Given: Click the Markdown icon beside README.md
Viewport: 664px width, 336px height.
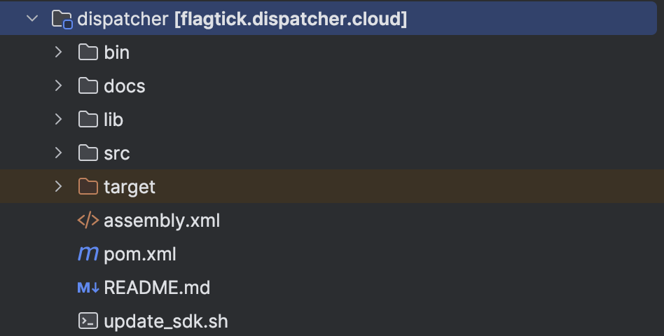Looking at the screenshot, I should pos(88,288).
